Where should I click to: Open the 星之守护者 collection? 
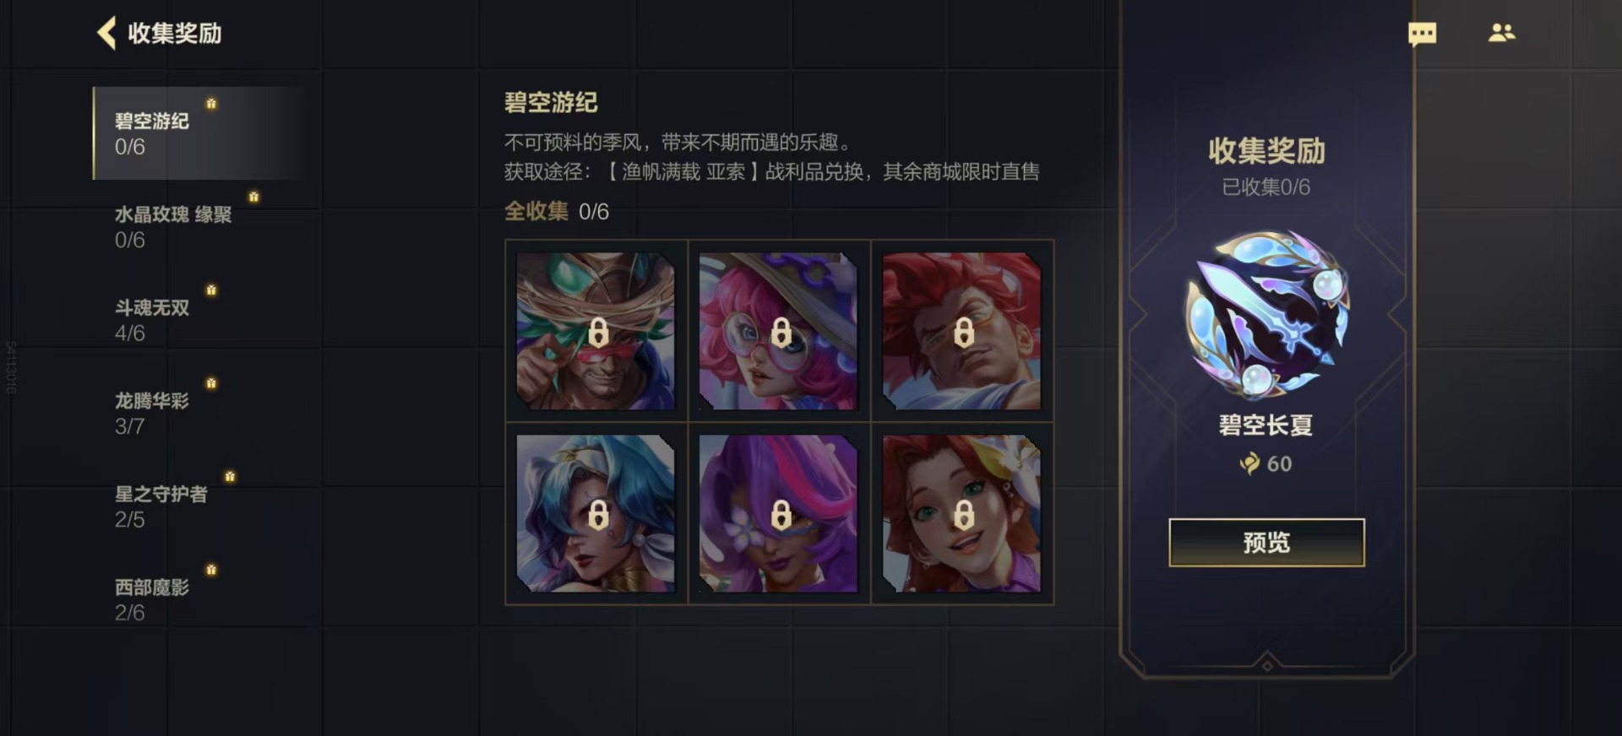tap(201, 506)
